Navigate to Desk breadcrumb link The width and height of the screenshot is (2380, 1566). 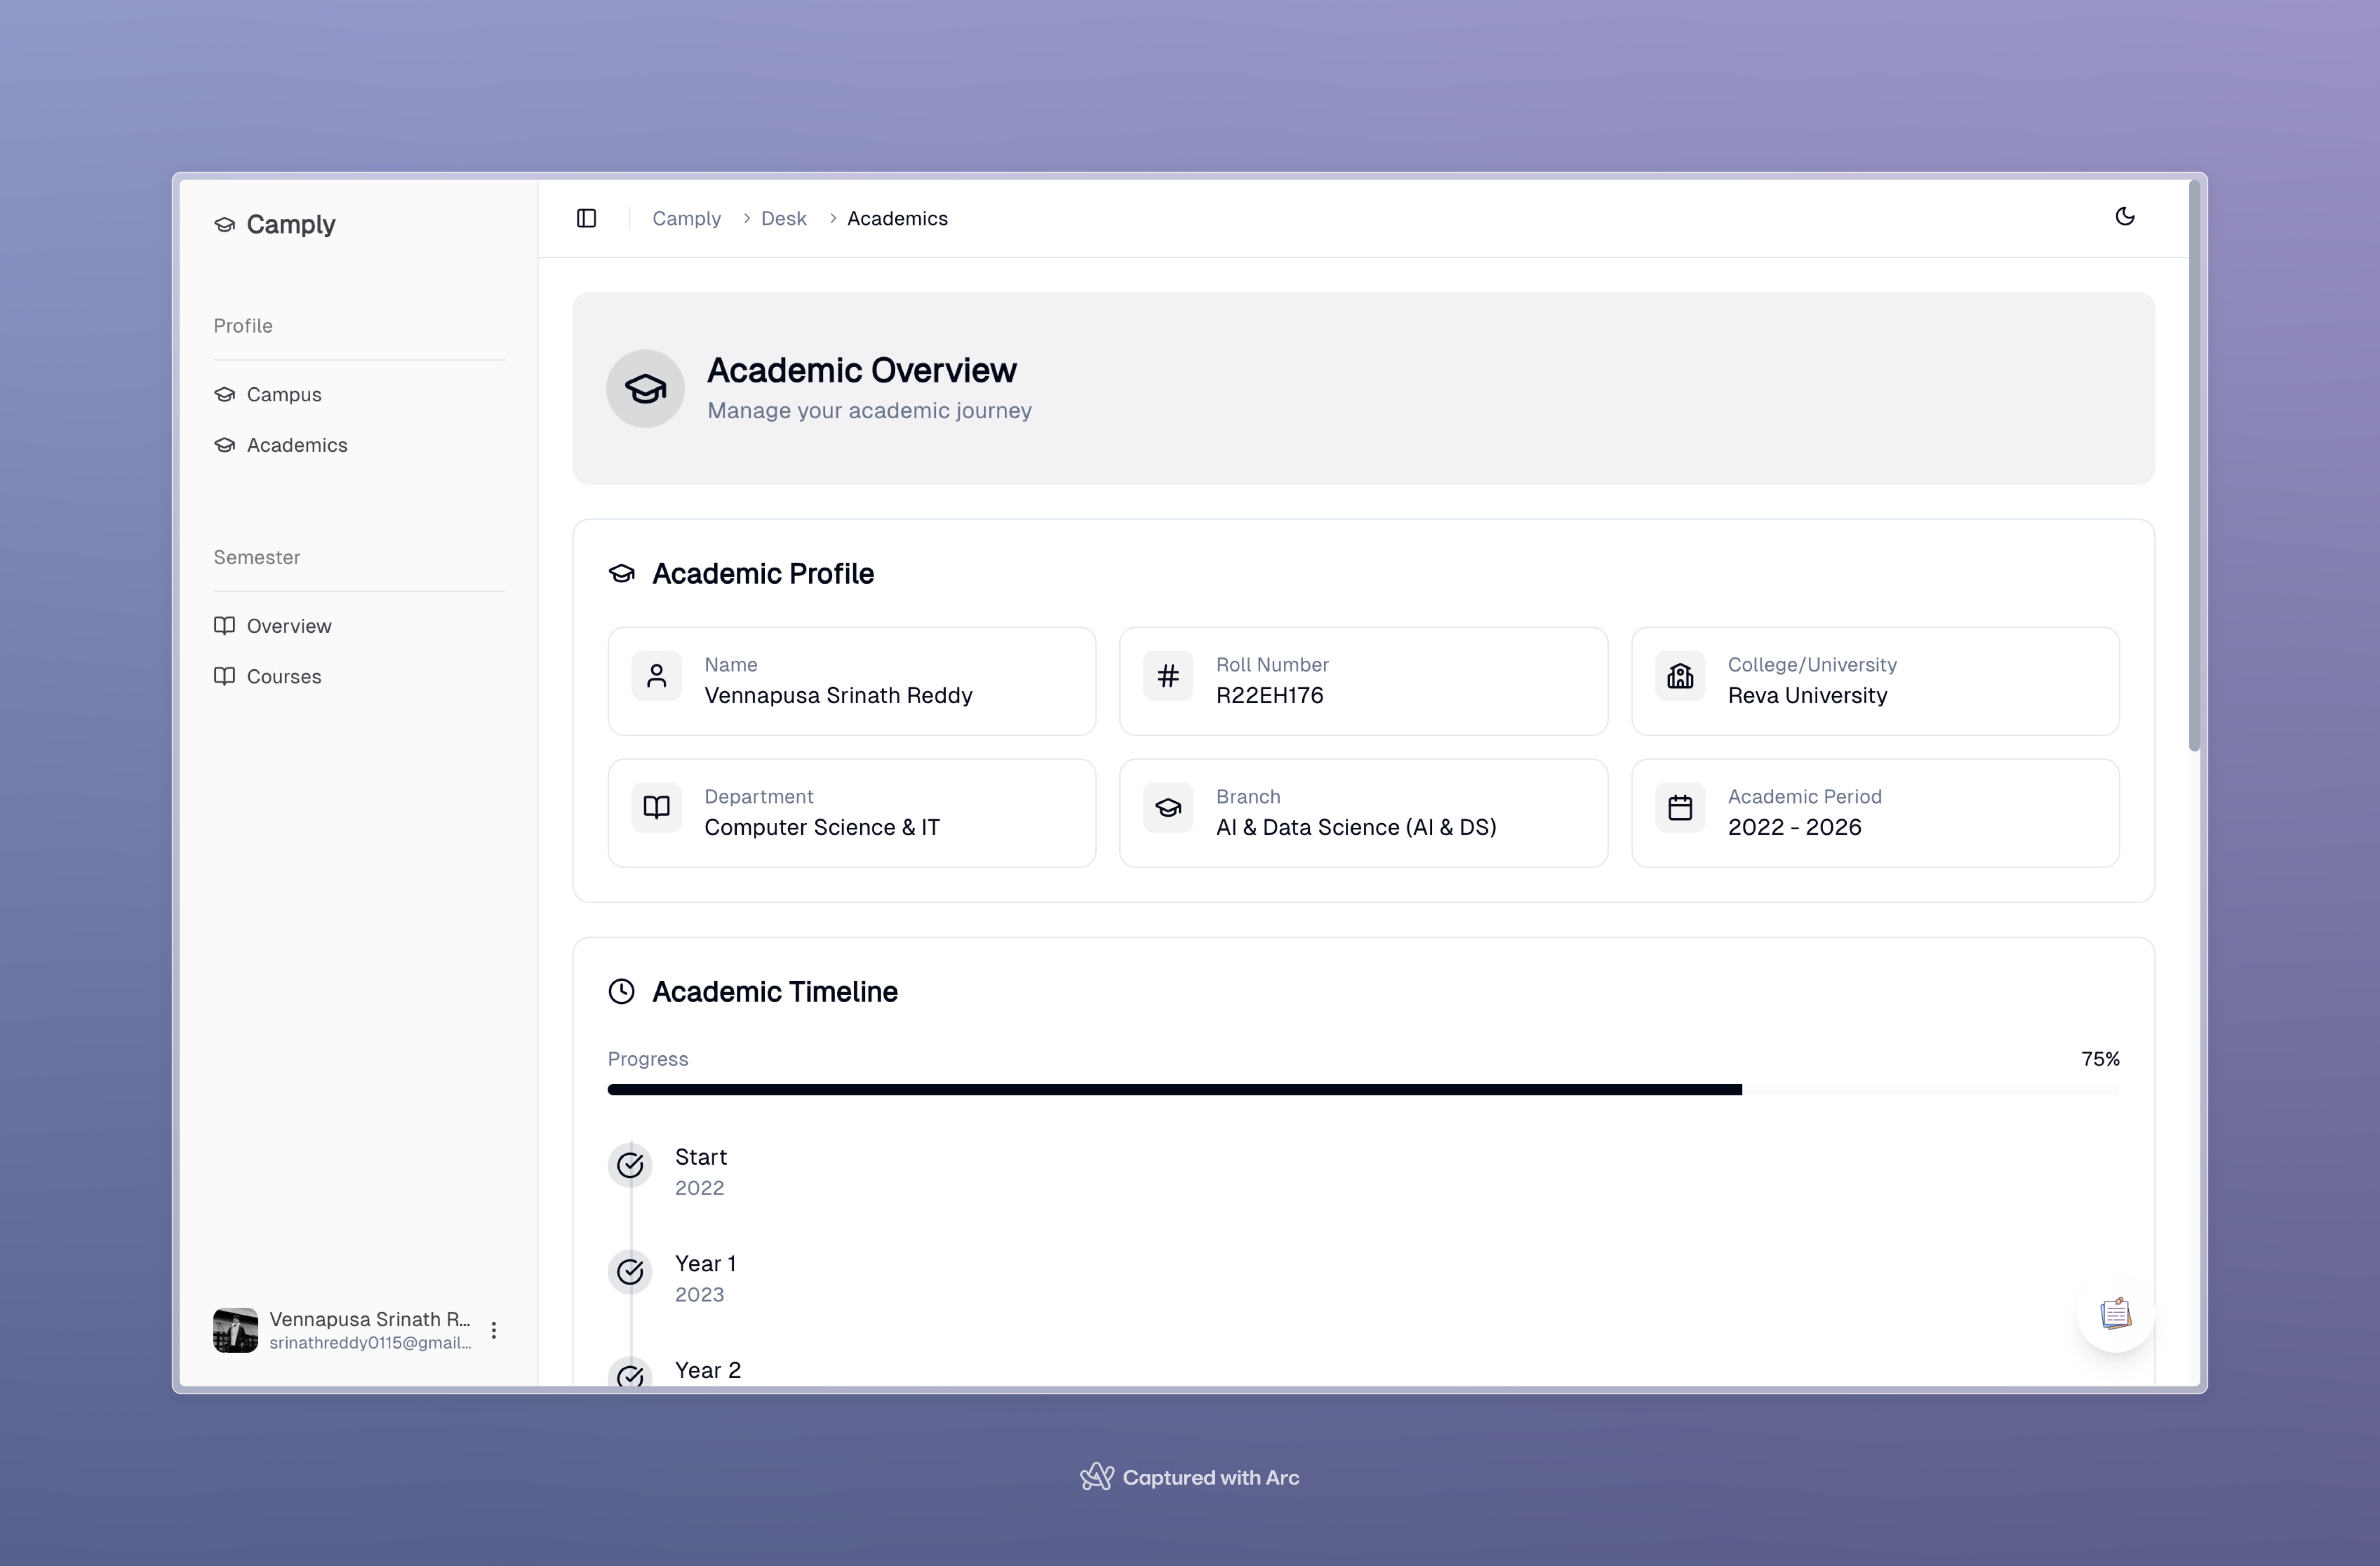(x=783, y=218)
